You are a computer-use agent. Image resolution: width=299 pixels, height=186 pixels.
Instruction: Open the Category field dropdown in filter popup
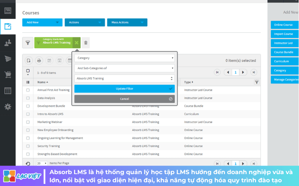tap(124, 58)
